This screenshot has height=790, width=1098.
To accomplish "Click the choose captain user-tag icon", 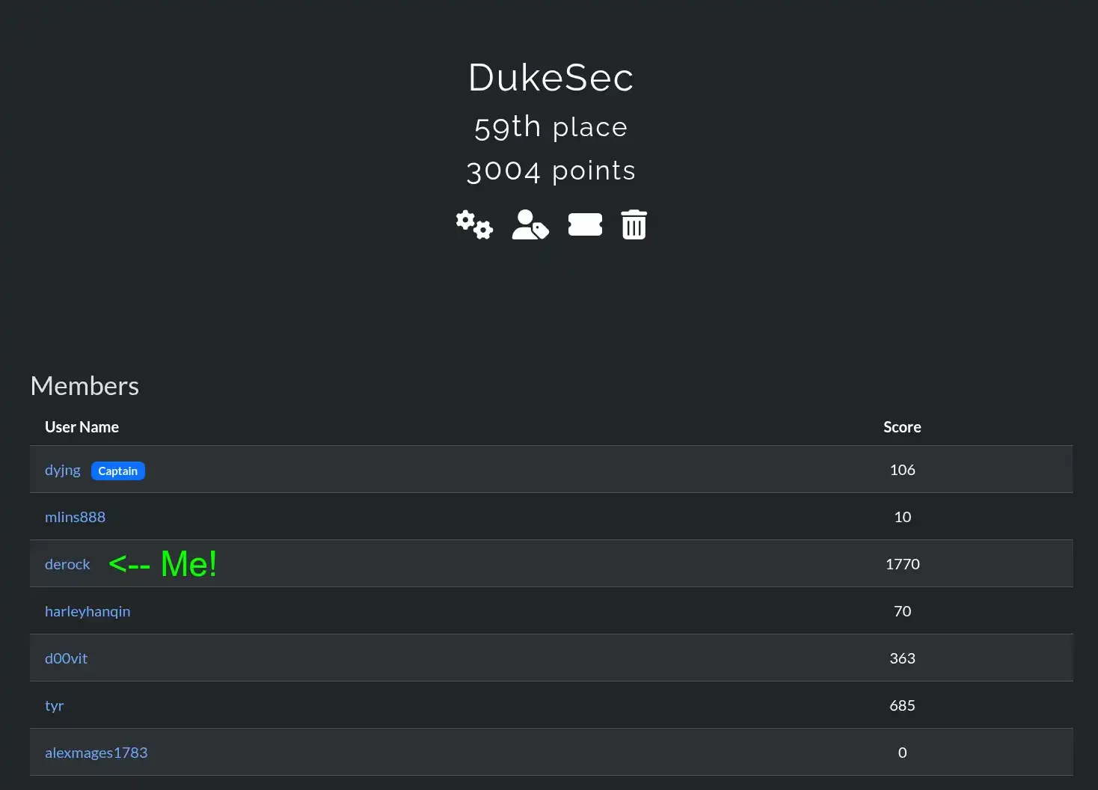I will 530,224.
